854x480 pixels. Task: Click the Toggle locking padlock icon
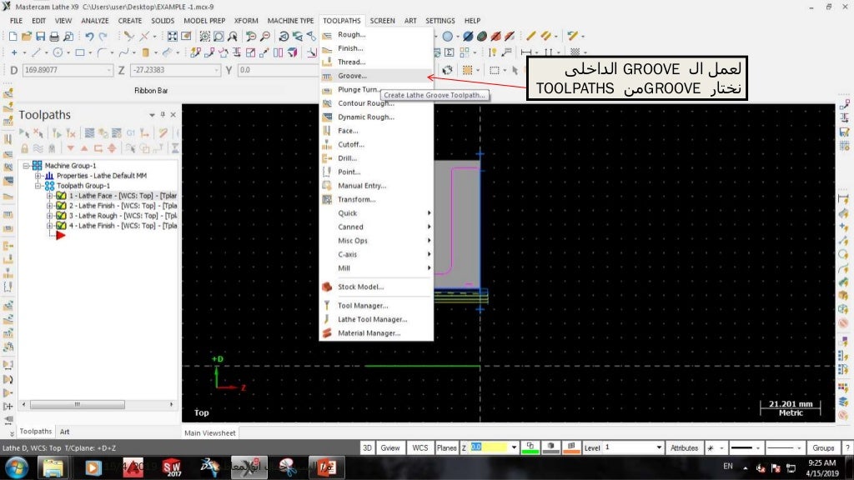tap(24, 148)
